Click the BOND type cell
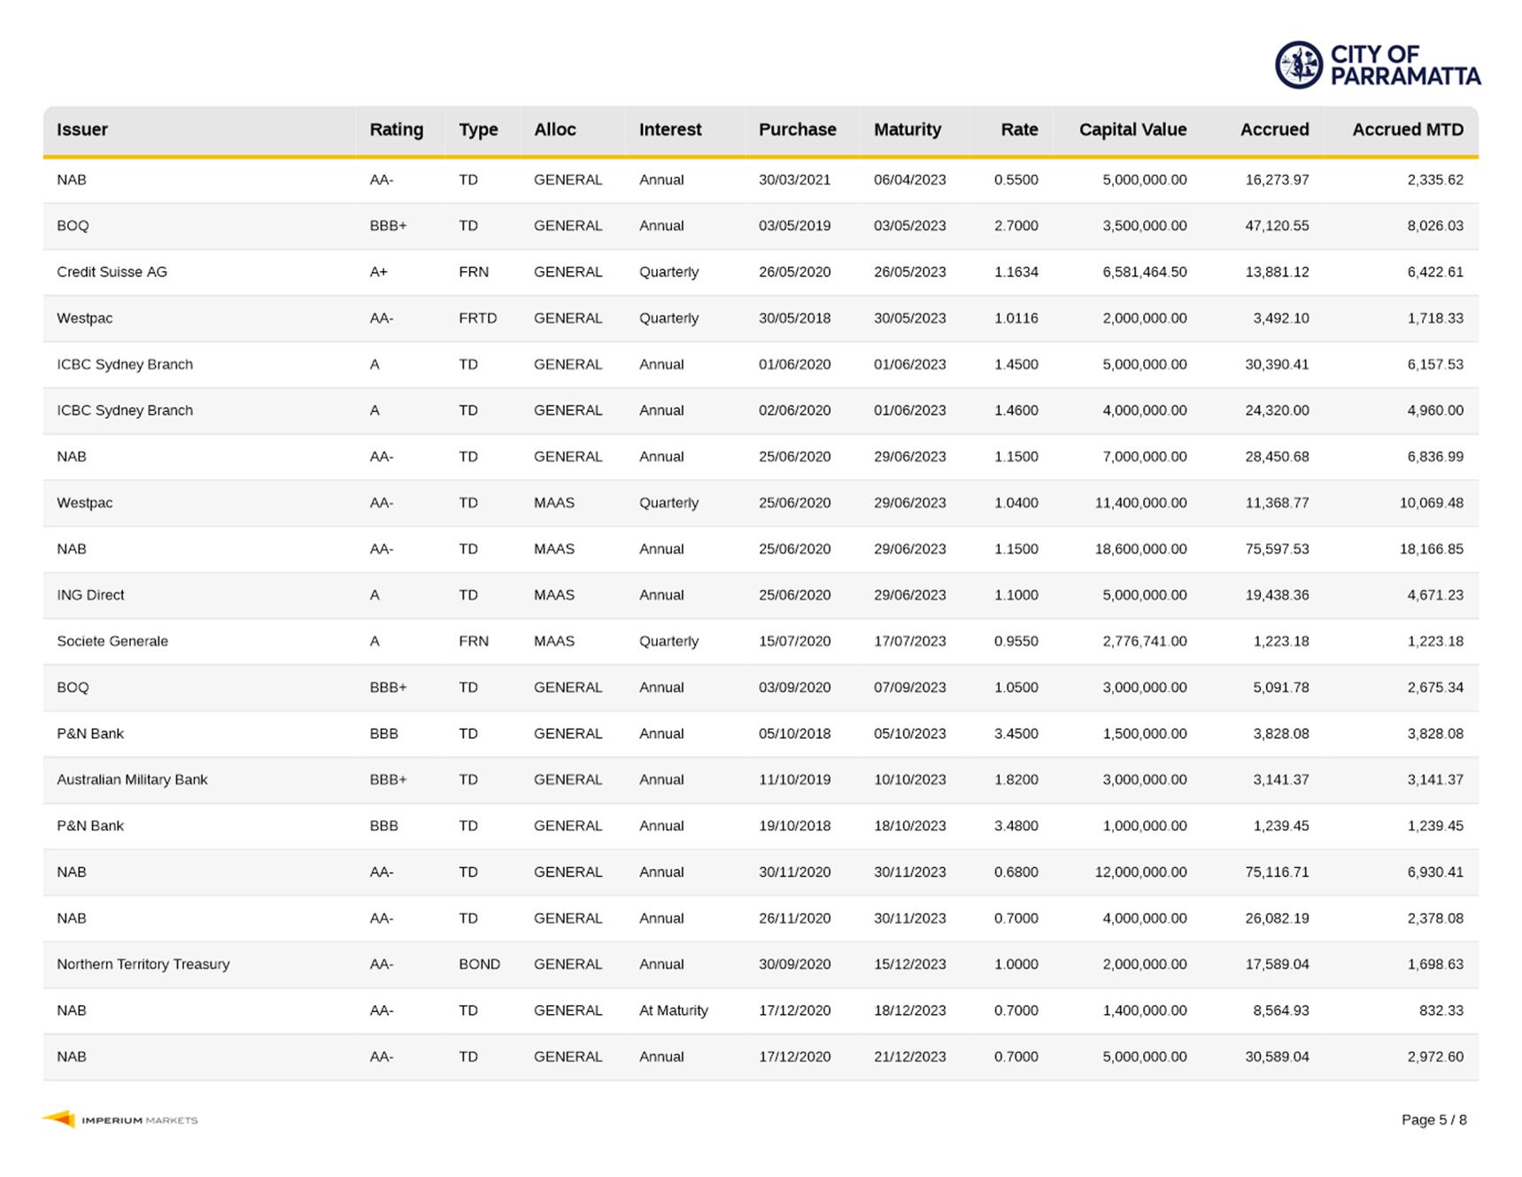Viewport: 1522px width, 1177px height. coord(479,964)
